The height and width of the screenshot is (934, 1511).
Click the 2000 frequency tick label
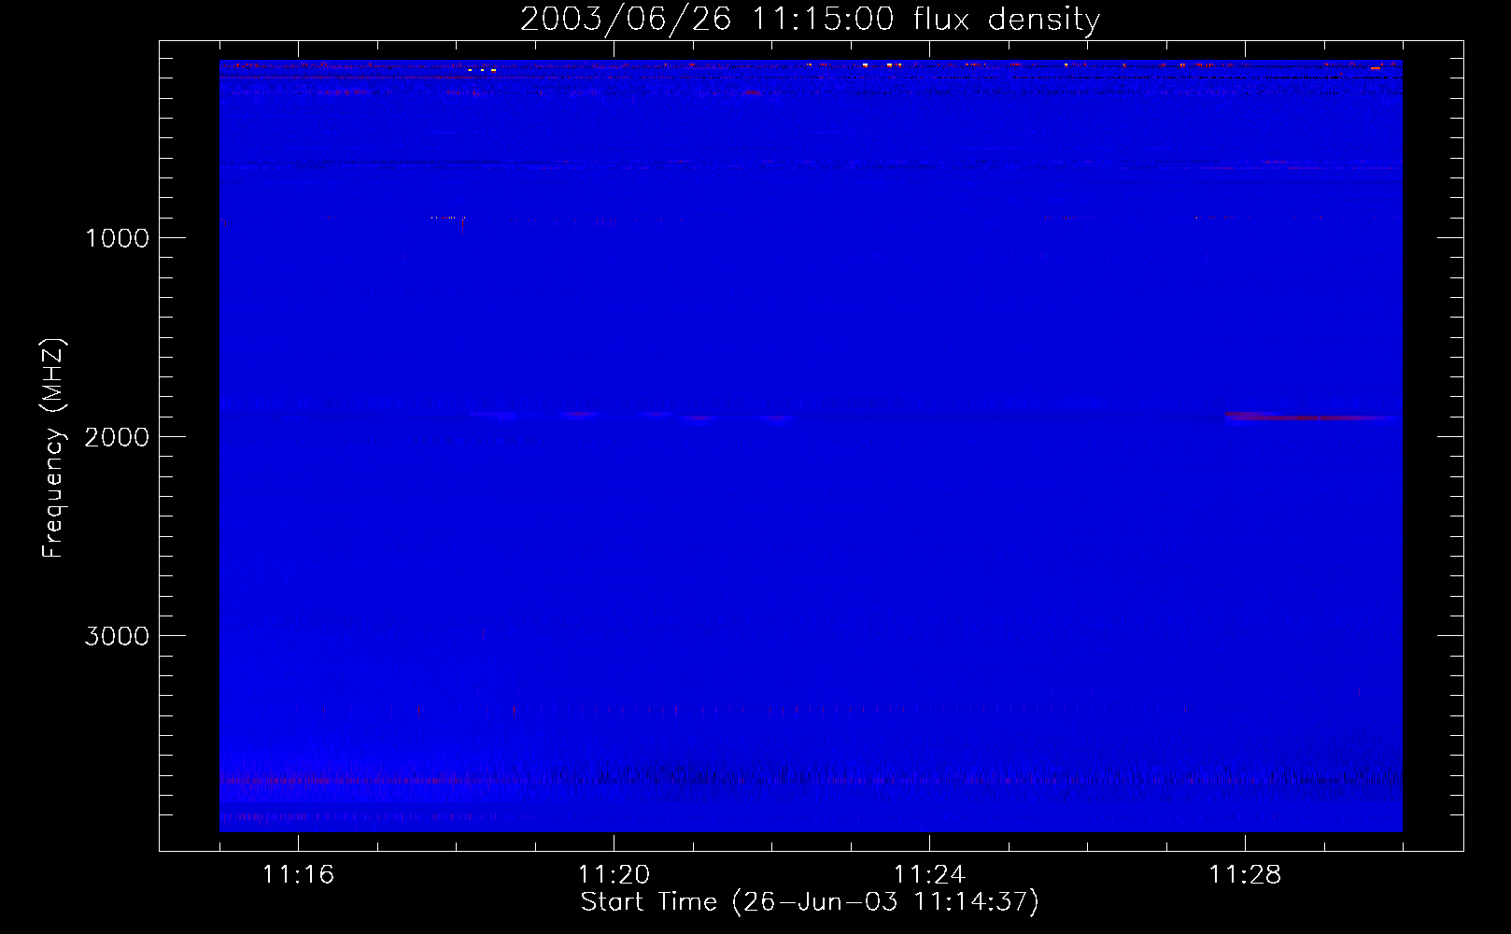pyautogui.click(x=117, y=437)
